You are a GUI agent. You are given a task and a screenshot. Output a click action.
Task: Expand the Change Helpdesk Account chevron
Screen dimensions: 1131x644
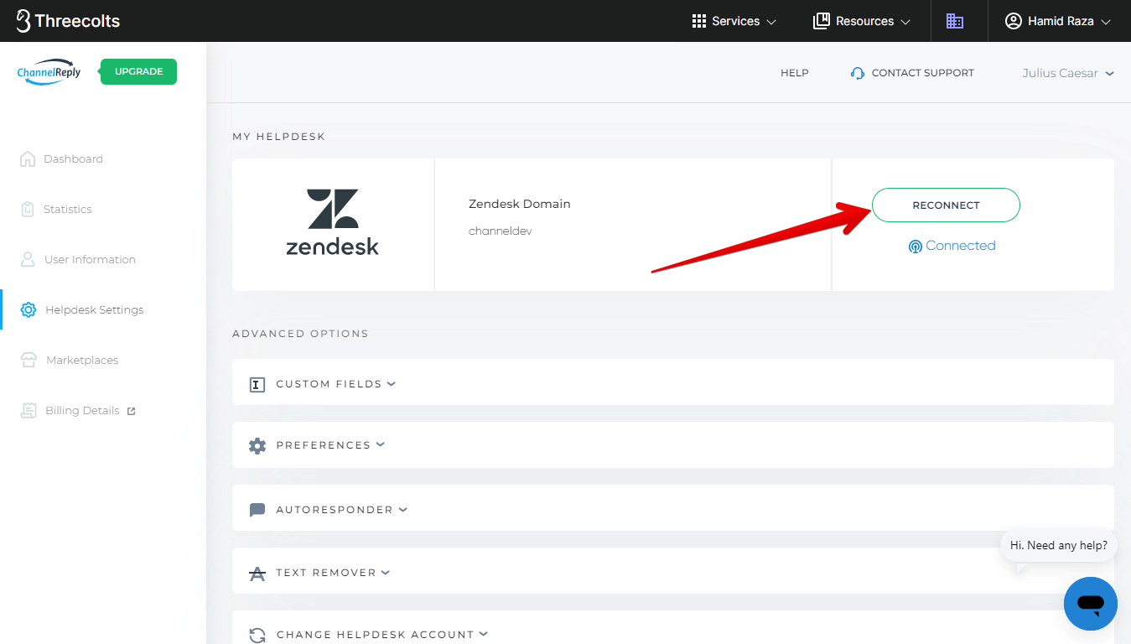[484, 634]
